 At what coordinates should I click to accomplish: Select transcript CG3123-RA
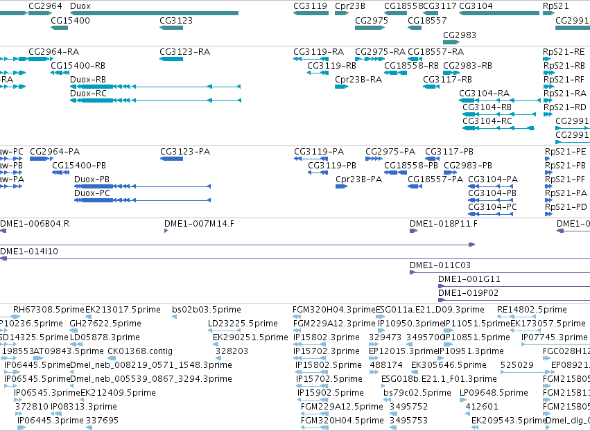(171, 59)
